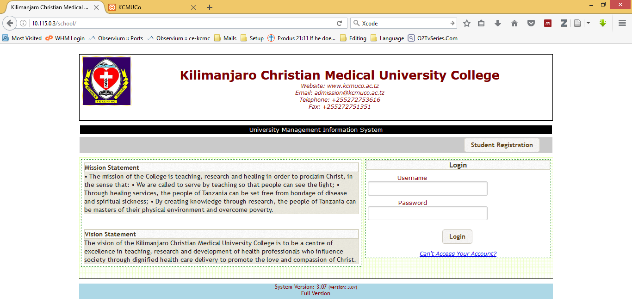632x303 pixels.
Task: Reload the page with the refresh icon
Action: [x=339, y=23]
